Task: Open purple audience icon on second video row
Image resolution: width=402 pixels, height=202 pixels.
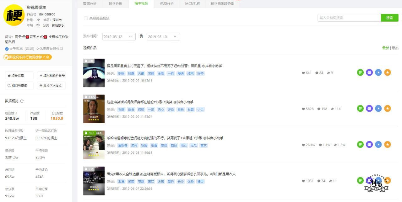Action: [x=369, y=109]
